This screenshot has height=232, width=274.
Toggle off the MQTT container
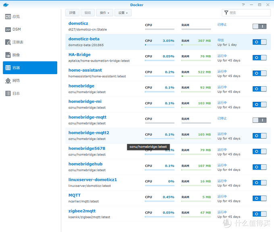(259, 198)
